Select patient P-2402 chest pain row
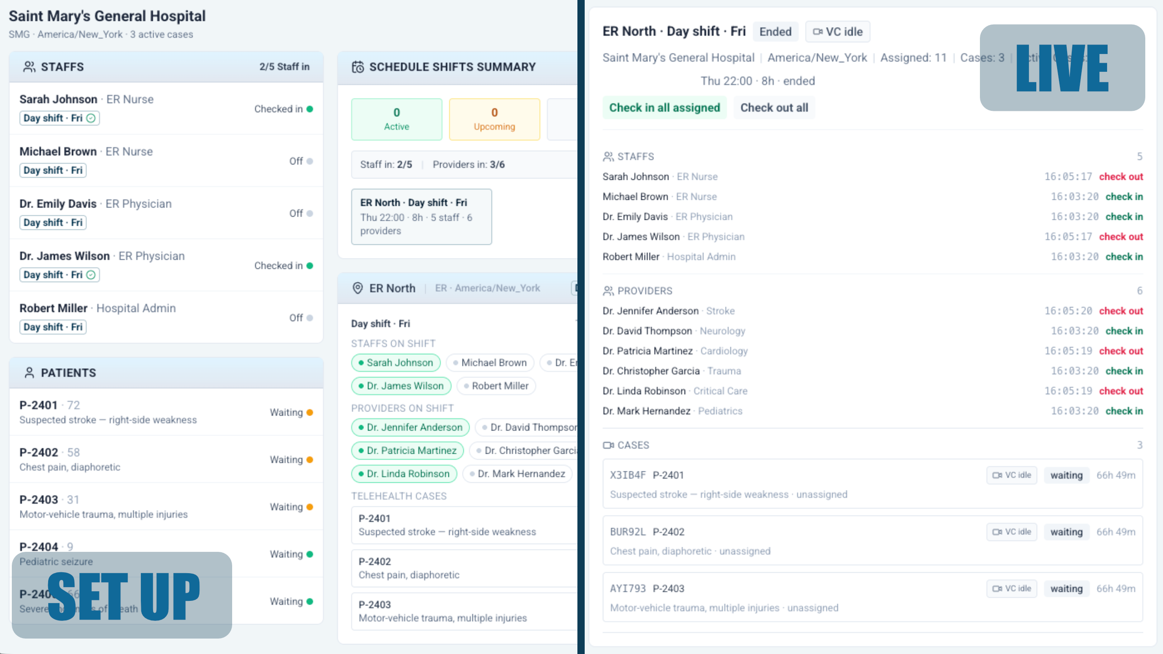 [166, 459]
